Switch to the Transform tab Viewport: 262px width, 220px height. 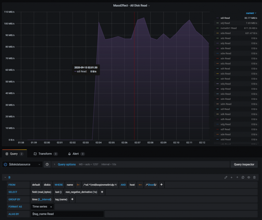pos(46,154)
